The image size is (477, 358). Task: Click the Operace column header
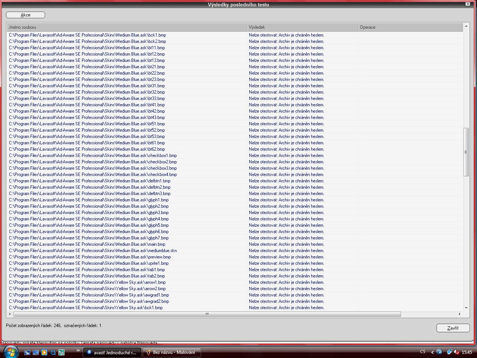tap(410, 27)
